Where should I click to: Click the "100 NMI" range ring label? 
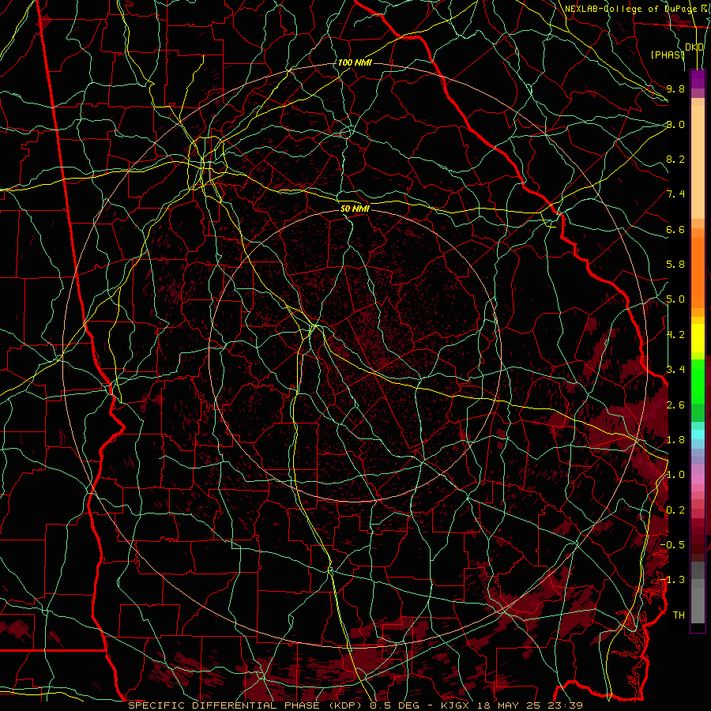click(355, 62)
